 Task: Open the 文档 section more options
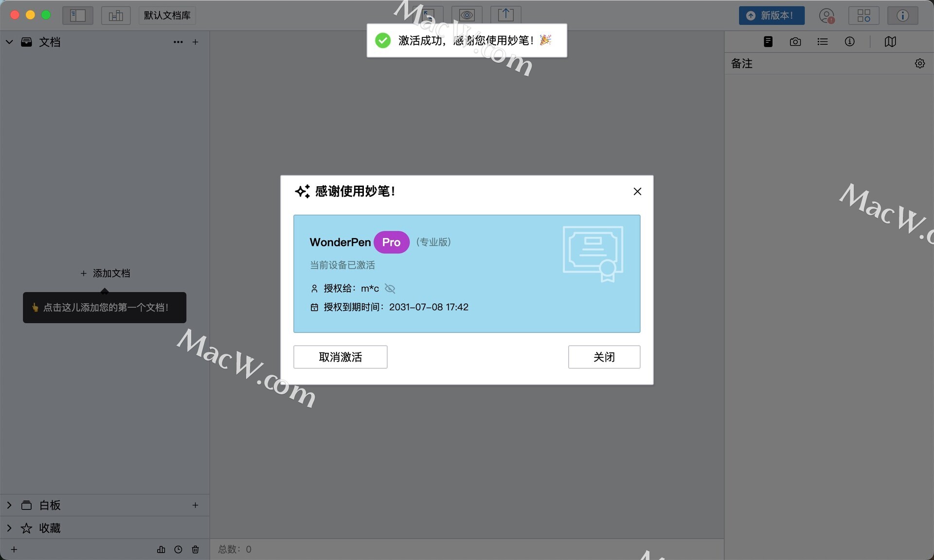(x=178, y=42)
